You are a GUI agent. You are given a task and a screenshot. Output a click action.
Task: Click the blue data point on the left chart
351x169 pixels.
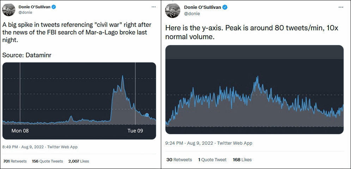pyautogui.click(x=147, y=115)
